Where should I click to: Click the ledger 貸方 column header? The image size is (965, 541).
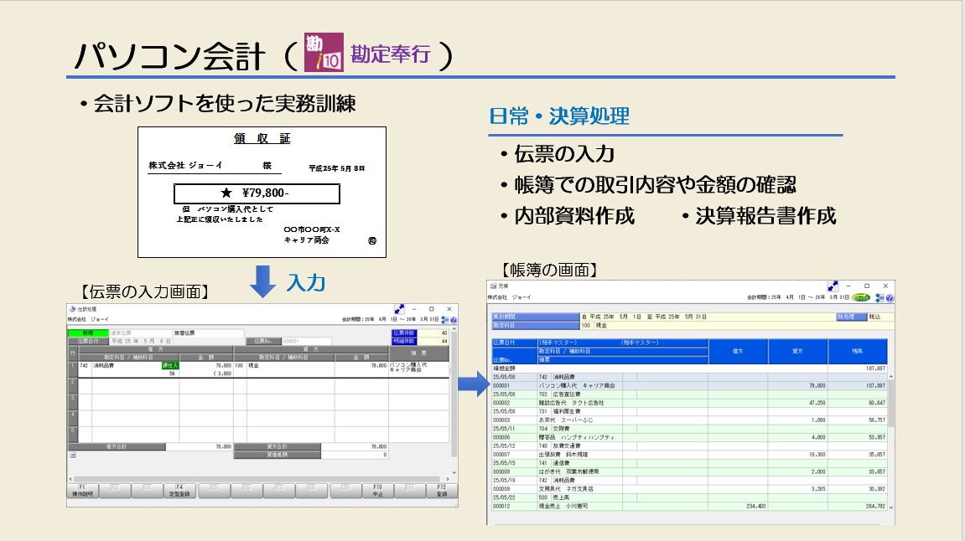point(797,351)
